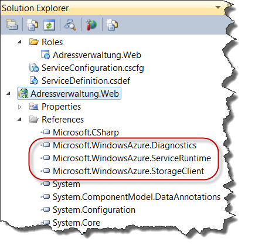
Task: Click the Properties toolbar icon
Action: [x=12, y=25]
